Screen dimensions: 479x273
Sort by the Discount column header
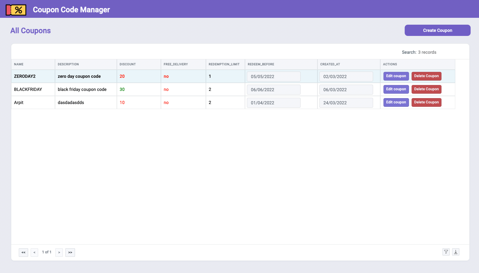[127, 64]
